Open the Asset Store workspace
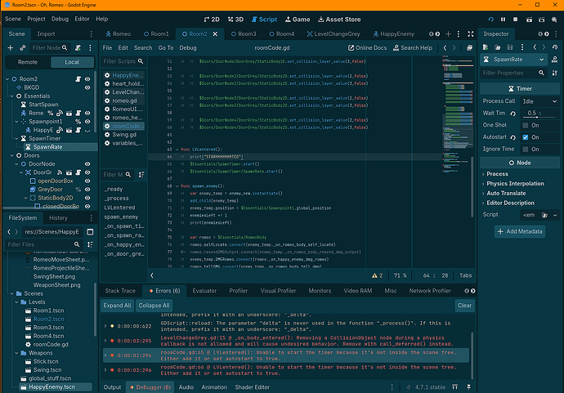 (x=339, y=20)
